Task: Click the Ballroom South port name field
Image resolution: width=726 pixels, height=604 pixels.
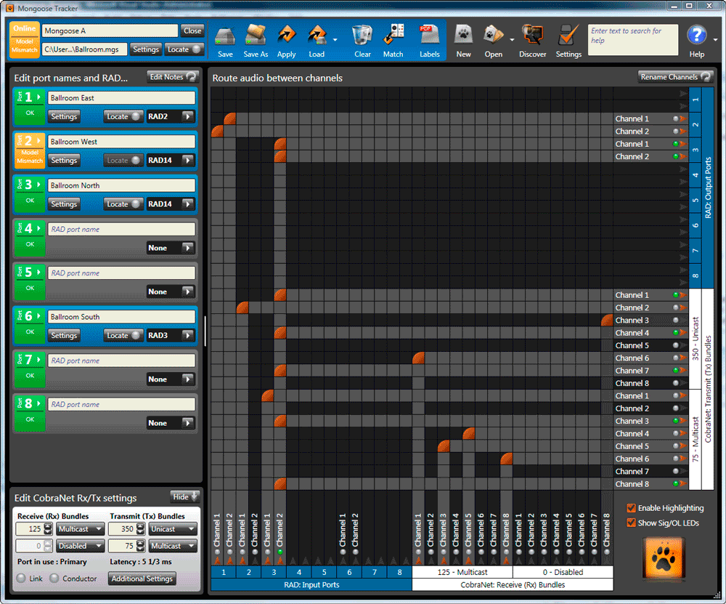Action: pos(121,317)
